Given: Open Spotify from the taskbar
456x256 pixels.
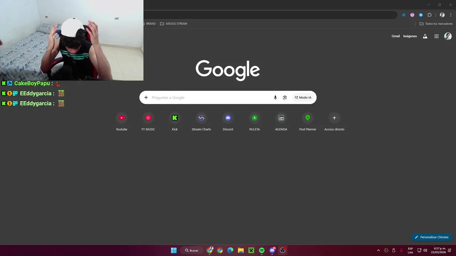Looking at the screenshot, I should click(262, 250).
